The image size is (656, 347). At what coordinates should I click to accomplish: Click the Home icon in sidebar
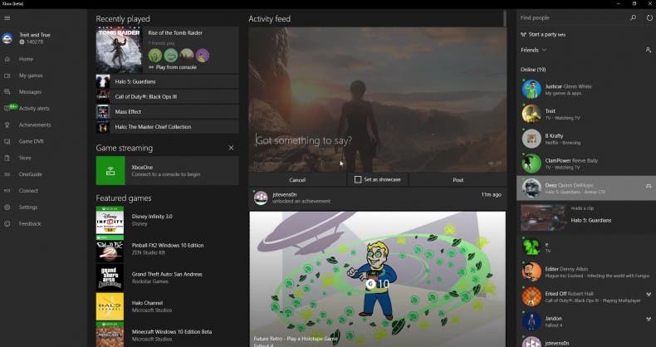[x=7, y=60]
